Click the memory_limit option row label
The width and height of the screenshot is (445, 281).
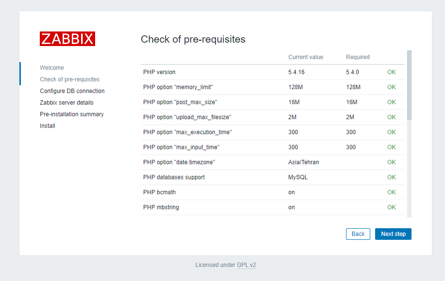tap(178, 87)
